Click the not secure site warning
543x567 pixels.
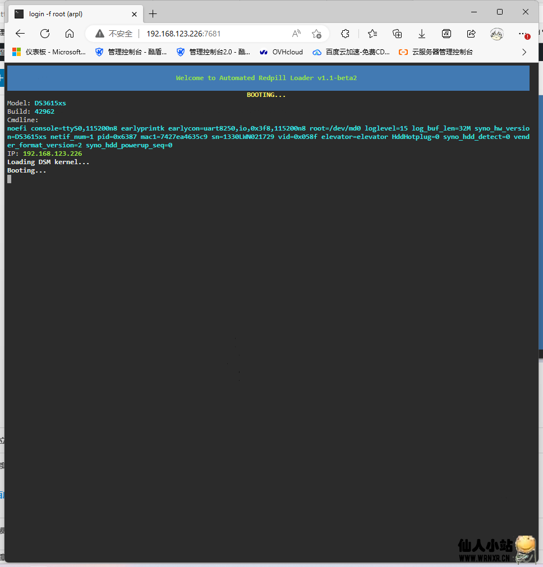point(114,34)
